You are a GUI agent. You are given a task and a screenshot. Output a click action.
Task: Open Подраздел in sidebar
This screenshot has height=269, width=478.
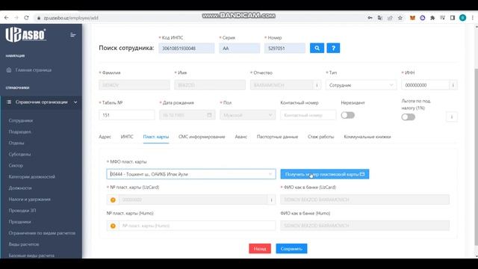pyautogui.click(x=20, y=132)
